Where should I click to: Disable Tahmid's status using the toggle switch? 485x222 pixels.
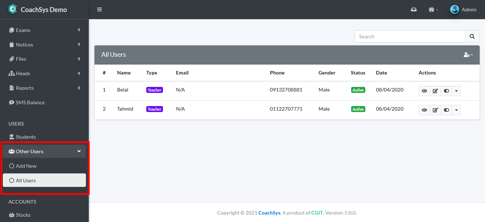point(446,110)
